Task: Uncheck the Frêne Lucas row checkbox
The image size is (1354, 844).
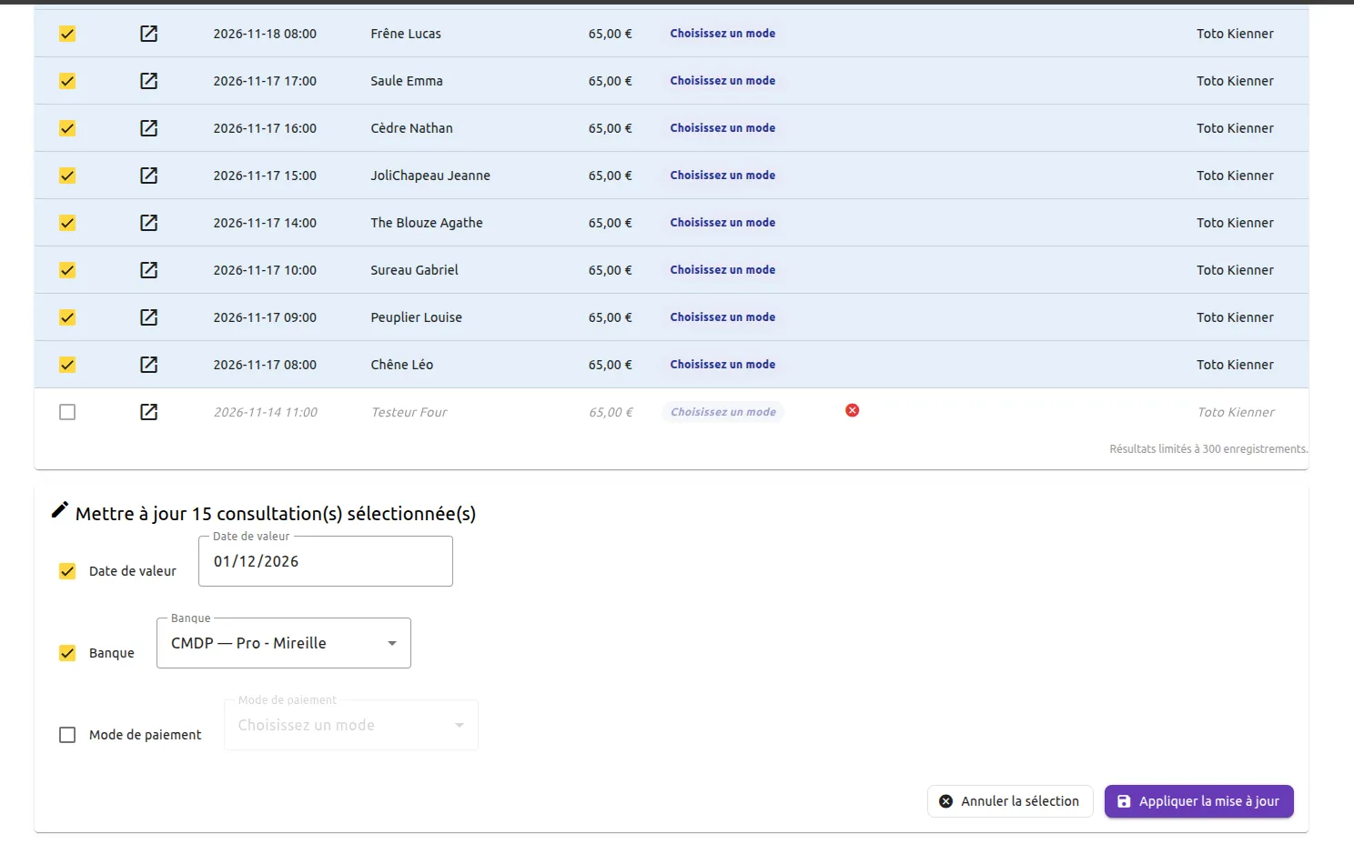Action: tap(67, 34)
